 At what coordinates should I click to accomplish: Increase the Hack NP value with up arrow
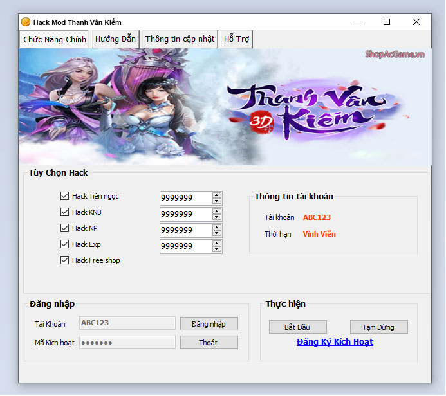click(x=217, y=228)
